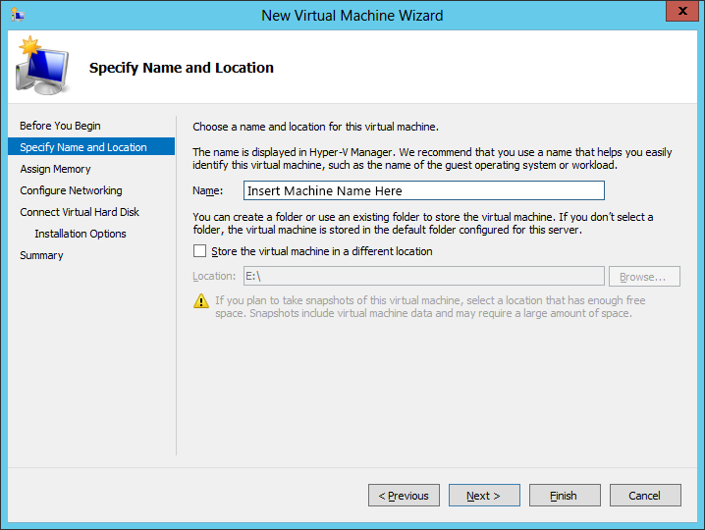Viewport: 705px width, 530px height.
Task: Click the Previous button
Action: (x=404, y=496)
